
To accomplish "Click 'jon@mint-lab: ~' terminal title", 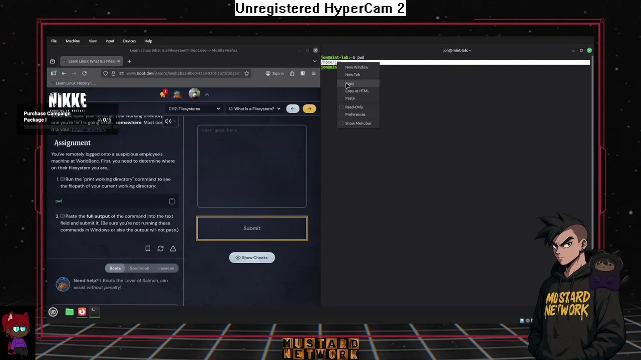I will click(x=457, y=50).
